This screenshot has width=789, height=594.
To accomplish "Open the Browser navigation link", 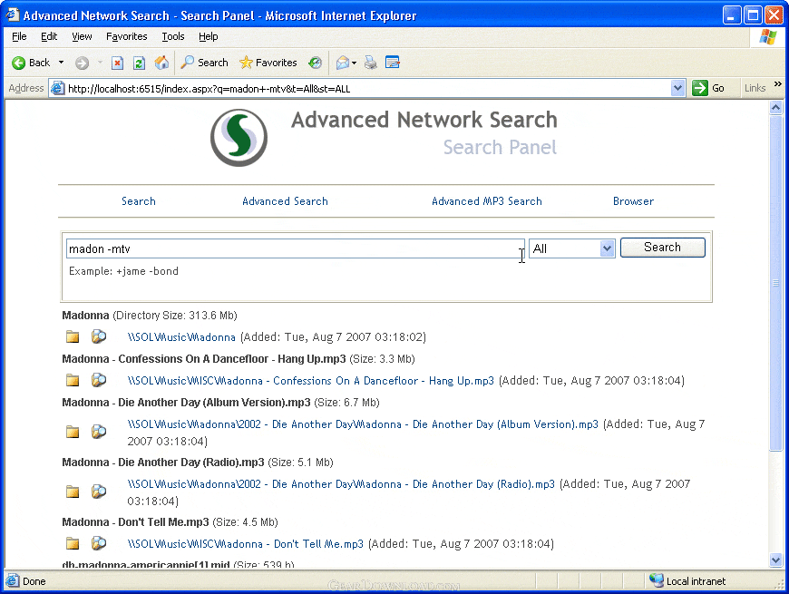I will 633,201.
